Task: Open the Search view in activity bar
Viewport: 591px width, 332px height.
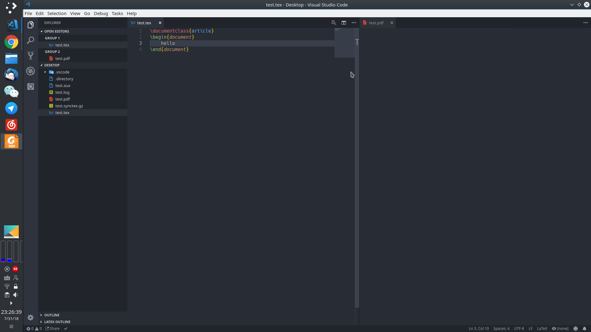Action: 30,40
